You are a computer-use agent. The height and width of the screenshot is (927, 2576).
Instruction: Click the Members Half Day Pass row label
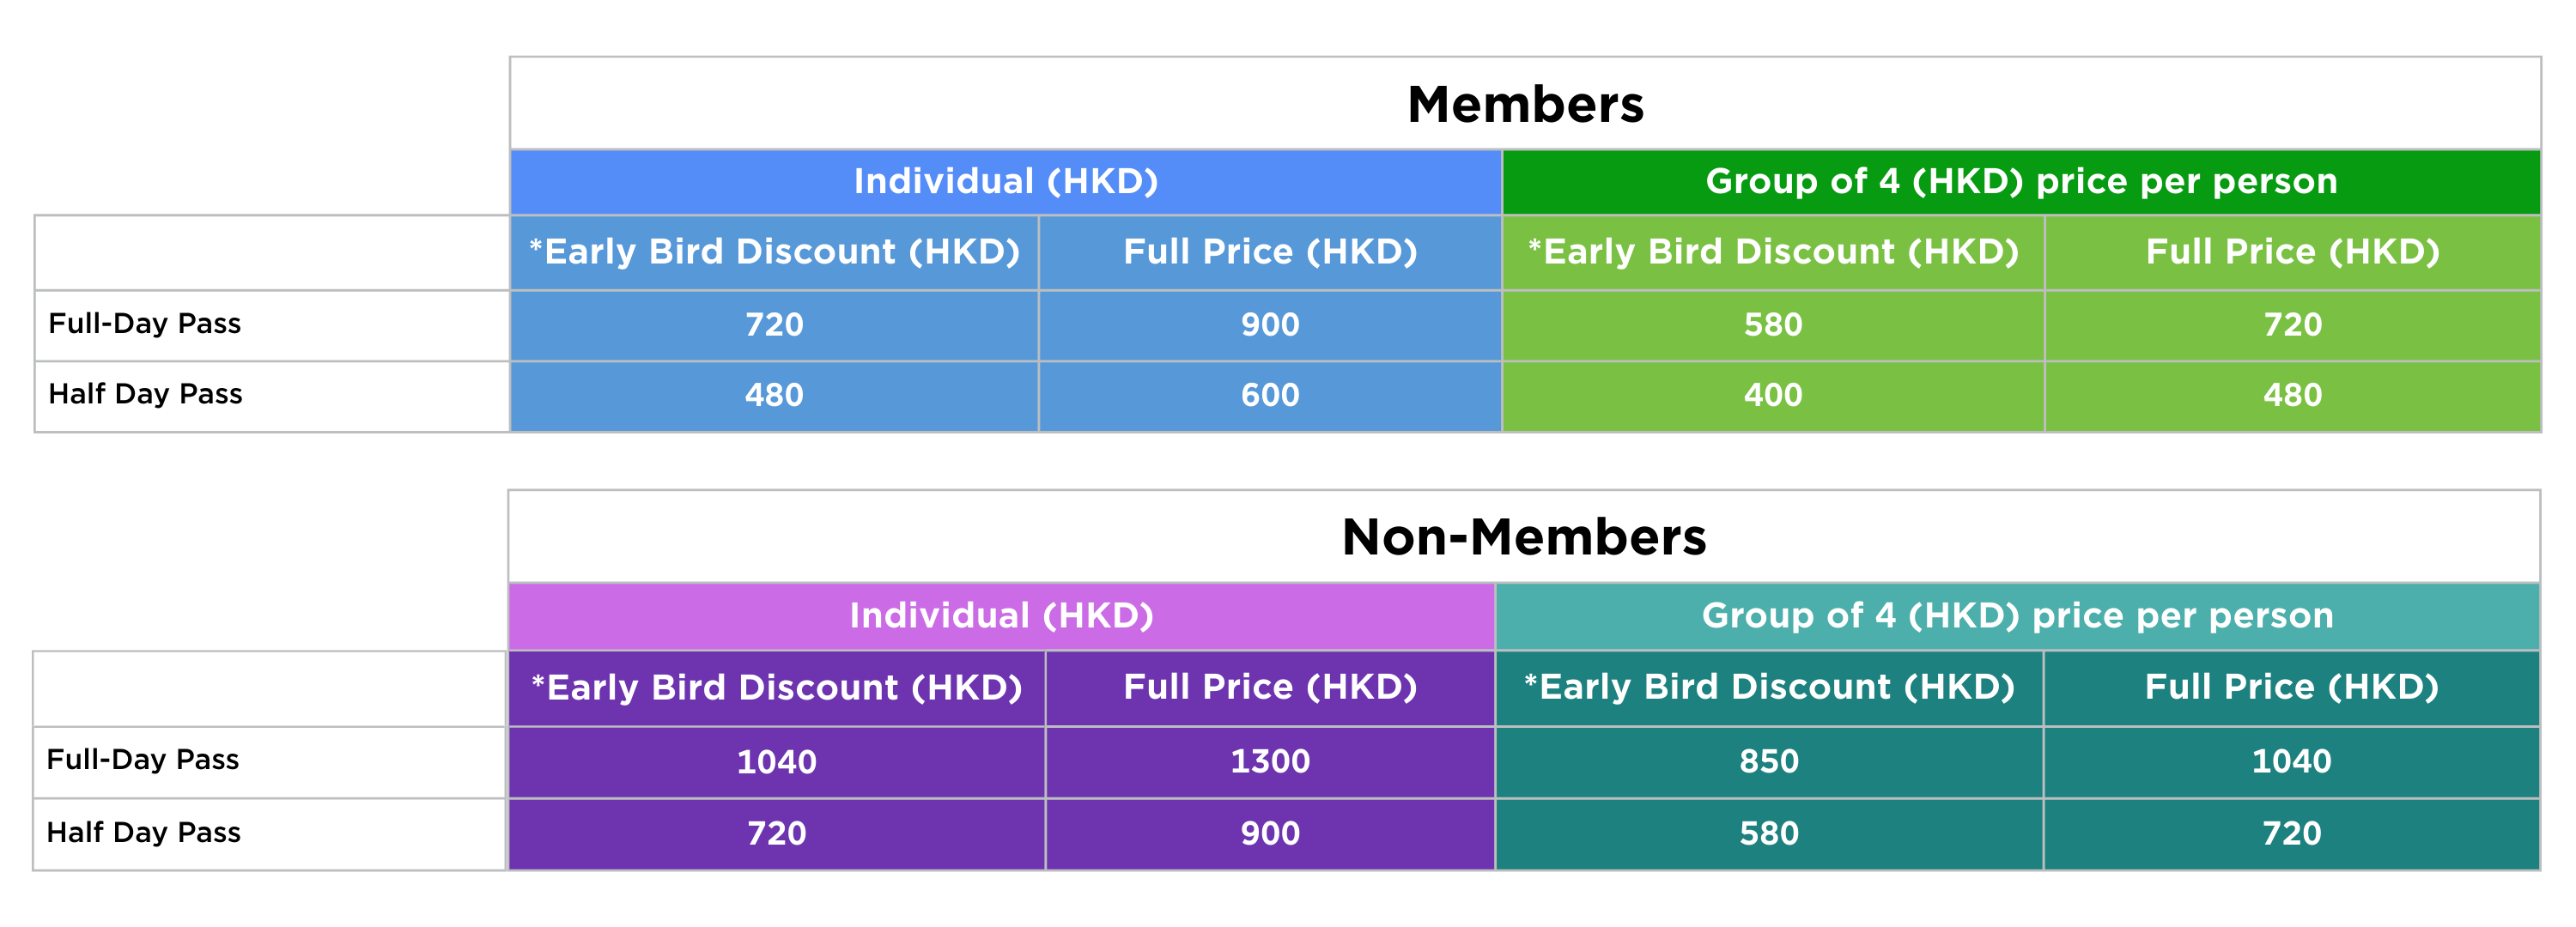145,394
